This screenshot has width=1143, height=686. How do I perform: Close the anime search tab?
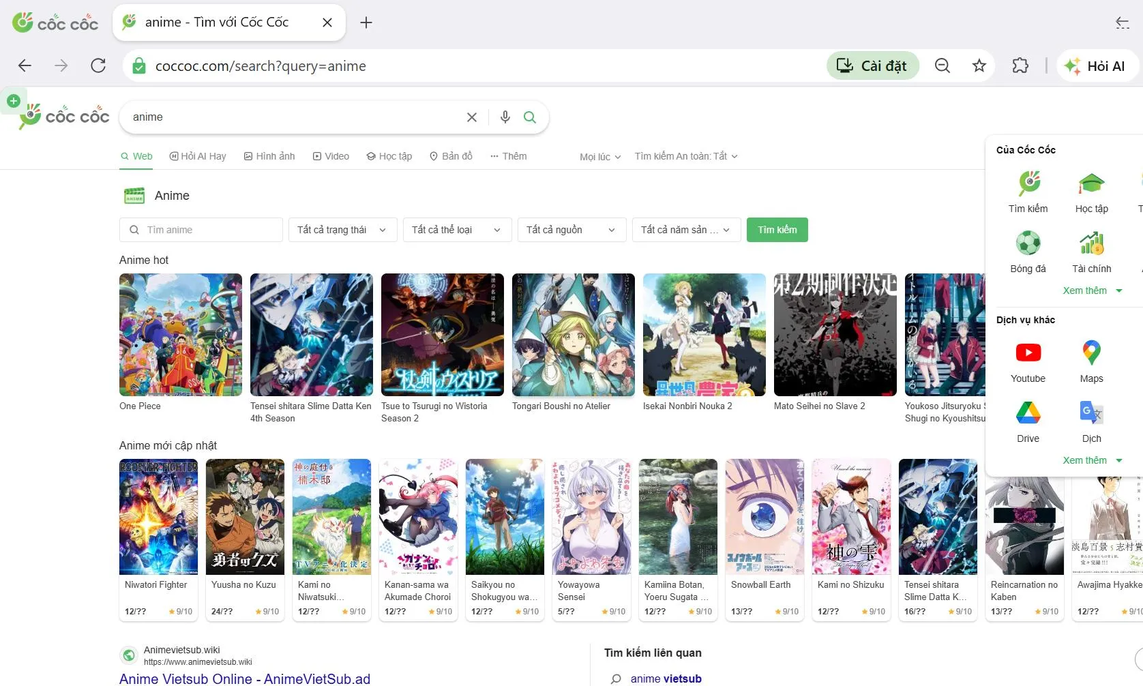(327, 23)
